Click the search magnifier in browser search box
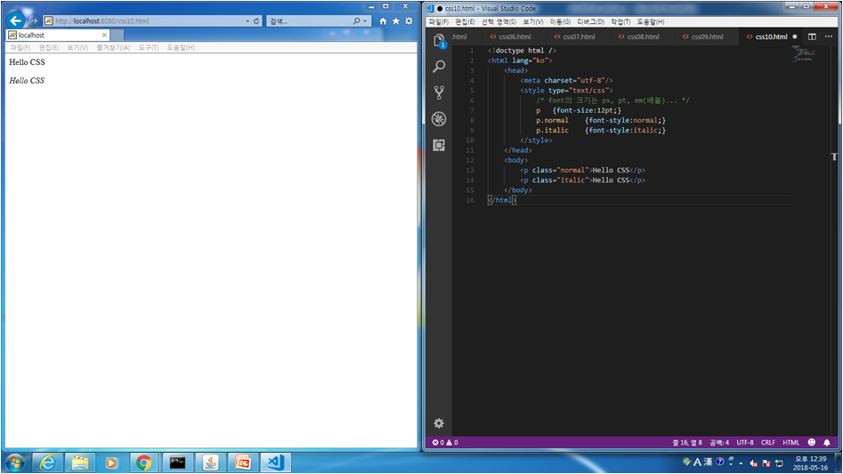This screenshot has width=843, height=474. click(356, 21)
